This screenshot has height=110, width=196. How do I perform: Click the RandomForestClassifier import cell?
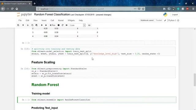[x=103, y=100]
